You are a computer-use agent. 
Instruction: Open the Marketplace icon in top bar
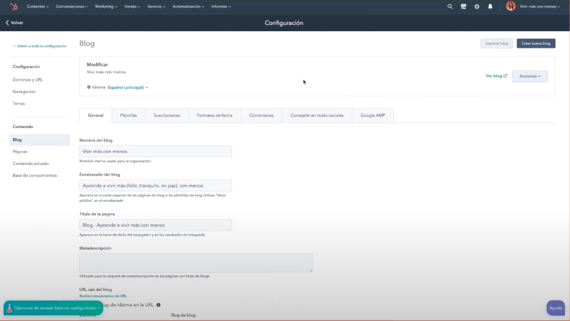[463, 6]
